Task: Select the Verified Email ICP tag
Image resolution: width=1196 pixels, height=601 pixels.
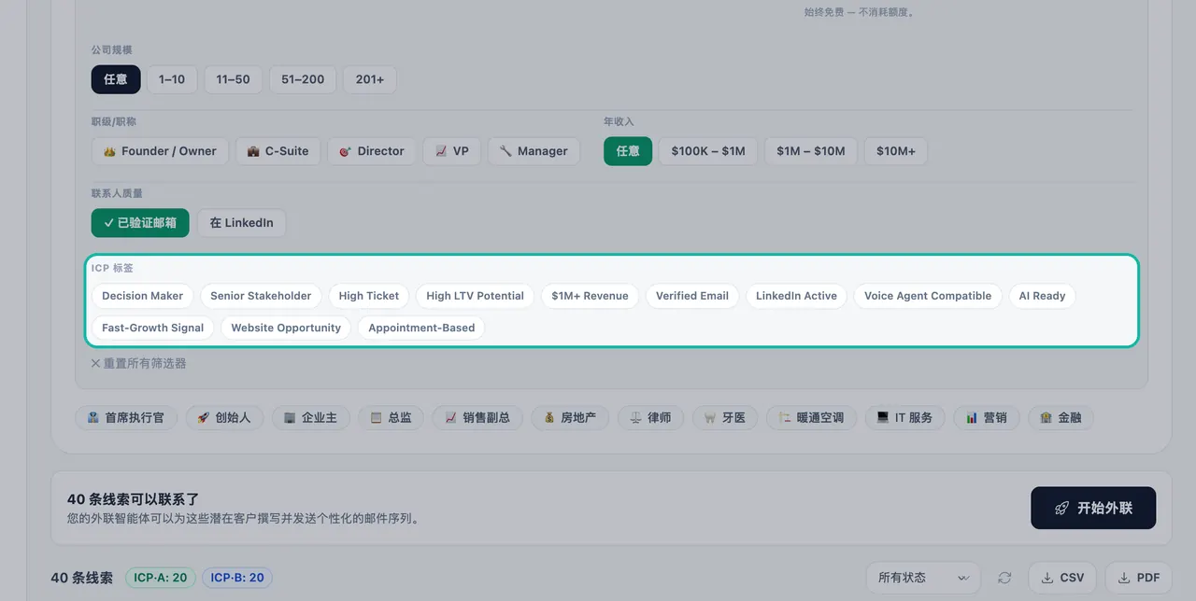Action: [x=692, y=296]
